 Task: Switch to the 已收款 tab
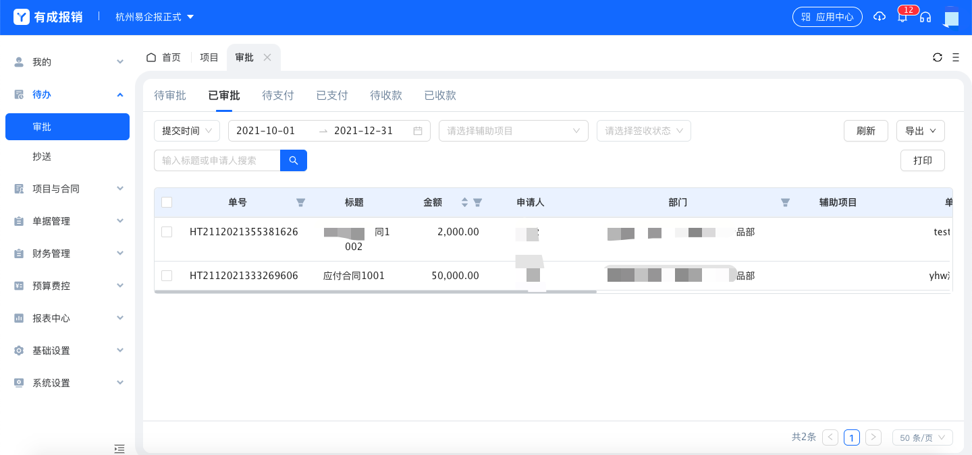click(440, 96)
